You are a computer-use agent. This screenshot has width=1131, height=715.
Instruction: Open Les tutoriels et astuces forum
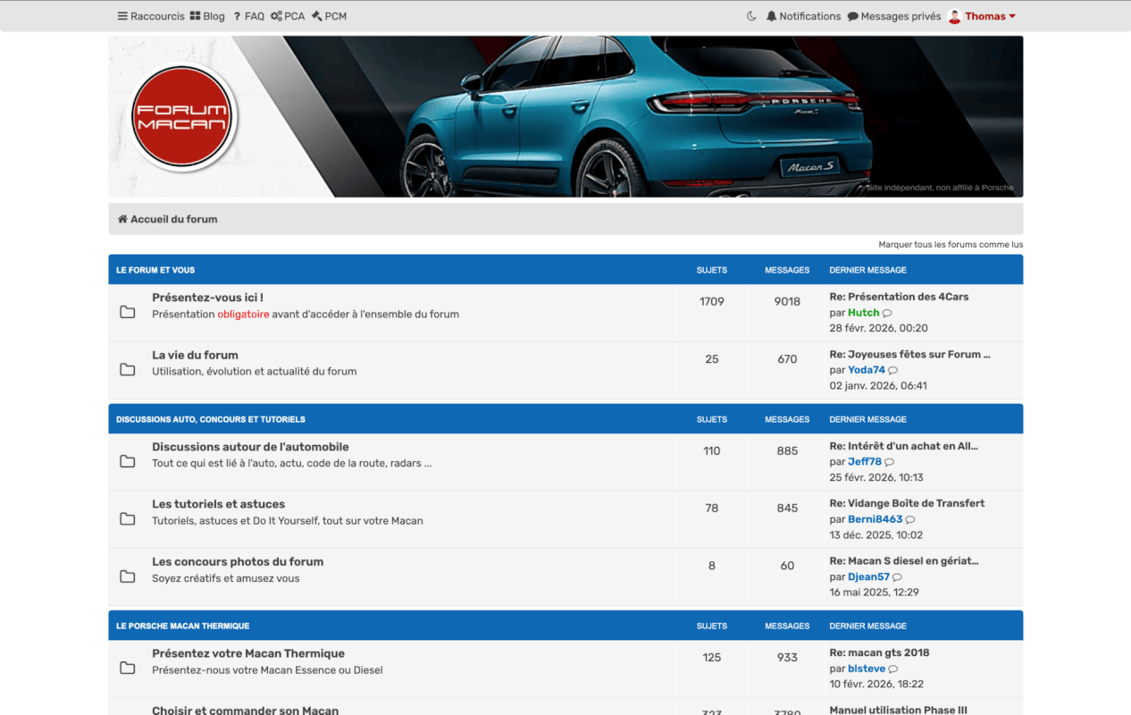218,504
